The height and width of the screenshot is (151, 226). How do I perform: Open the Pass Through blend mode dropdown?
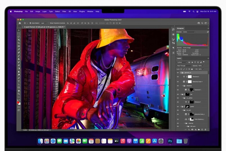[184, 66]
